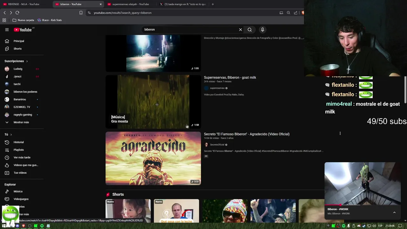The height and width of the screenshot is (229, 407).
Task: Switch to the bada mango en X tab
Action: pos(183,4)
